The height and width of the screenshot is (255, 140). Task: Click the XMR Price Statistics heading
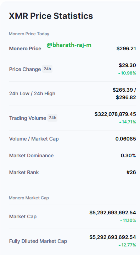tap(51, 16)
